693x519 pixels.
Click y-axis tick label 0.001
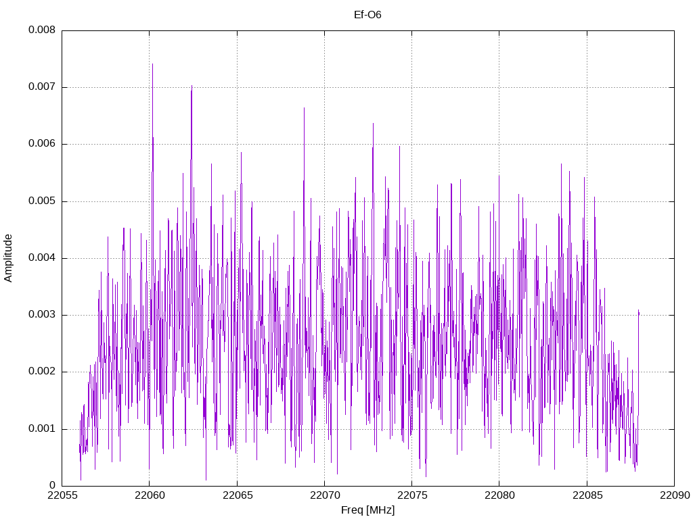coord(42,428)
